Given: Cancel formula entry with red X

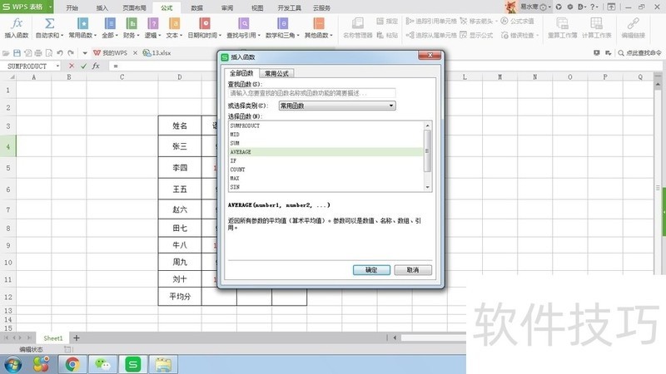Looking at the screenshot, I should tap(72, 66).
